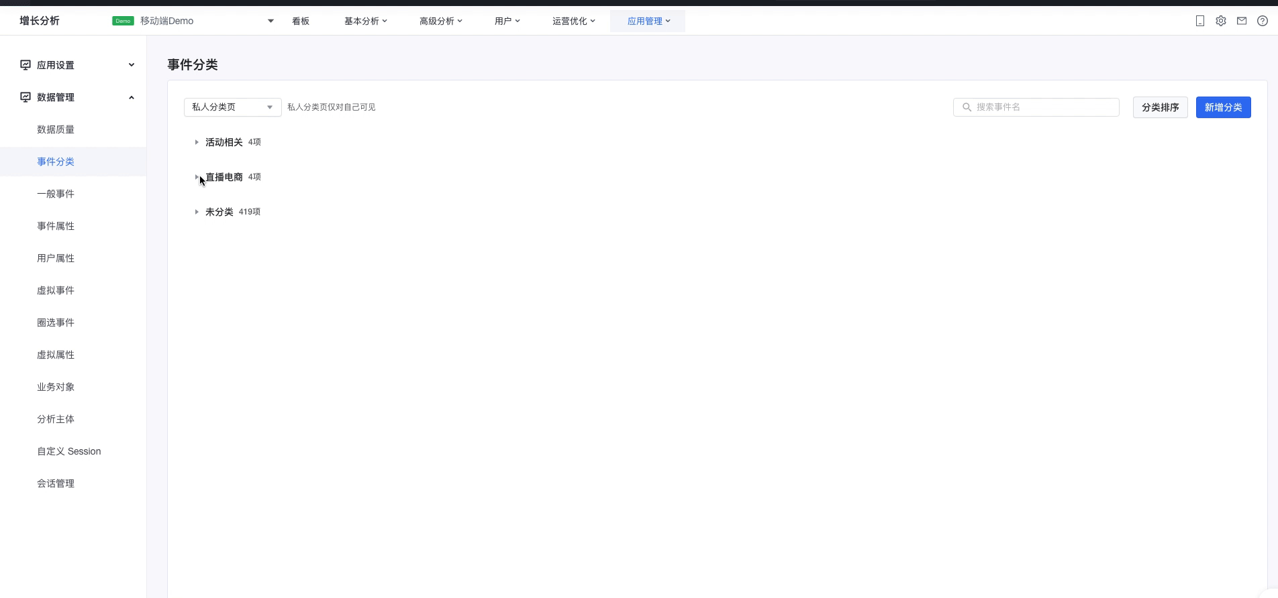
Task: Click the 应用设置 monitor icon in sidebar
Action: [26, 65]
